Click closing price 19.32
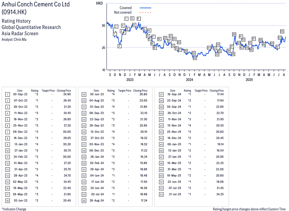Screen dimensions: 289x211 coord(144,138)
